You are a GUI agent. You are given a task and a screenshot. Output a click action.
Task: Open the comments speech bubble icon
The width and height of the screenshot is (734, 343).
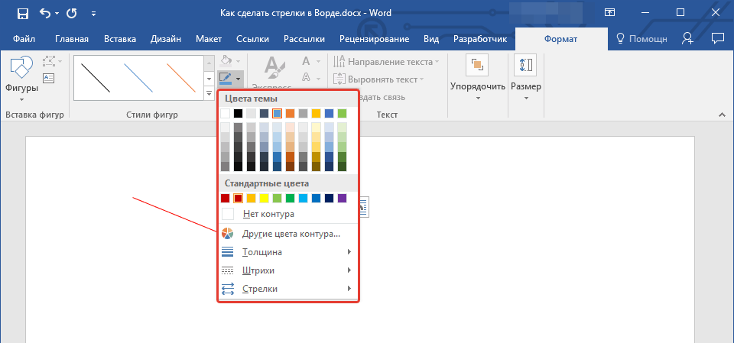[717, 39]
